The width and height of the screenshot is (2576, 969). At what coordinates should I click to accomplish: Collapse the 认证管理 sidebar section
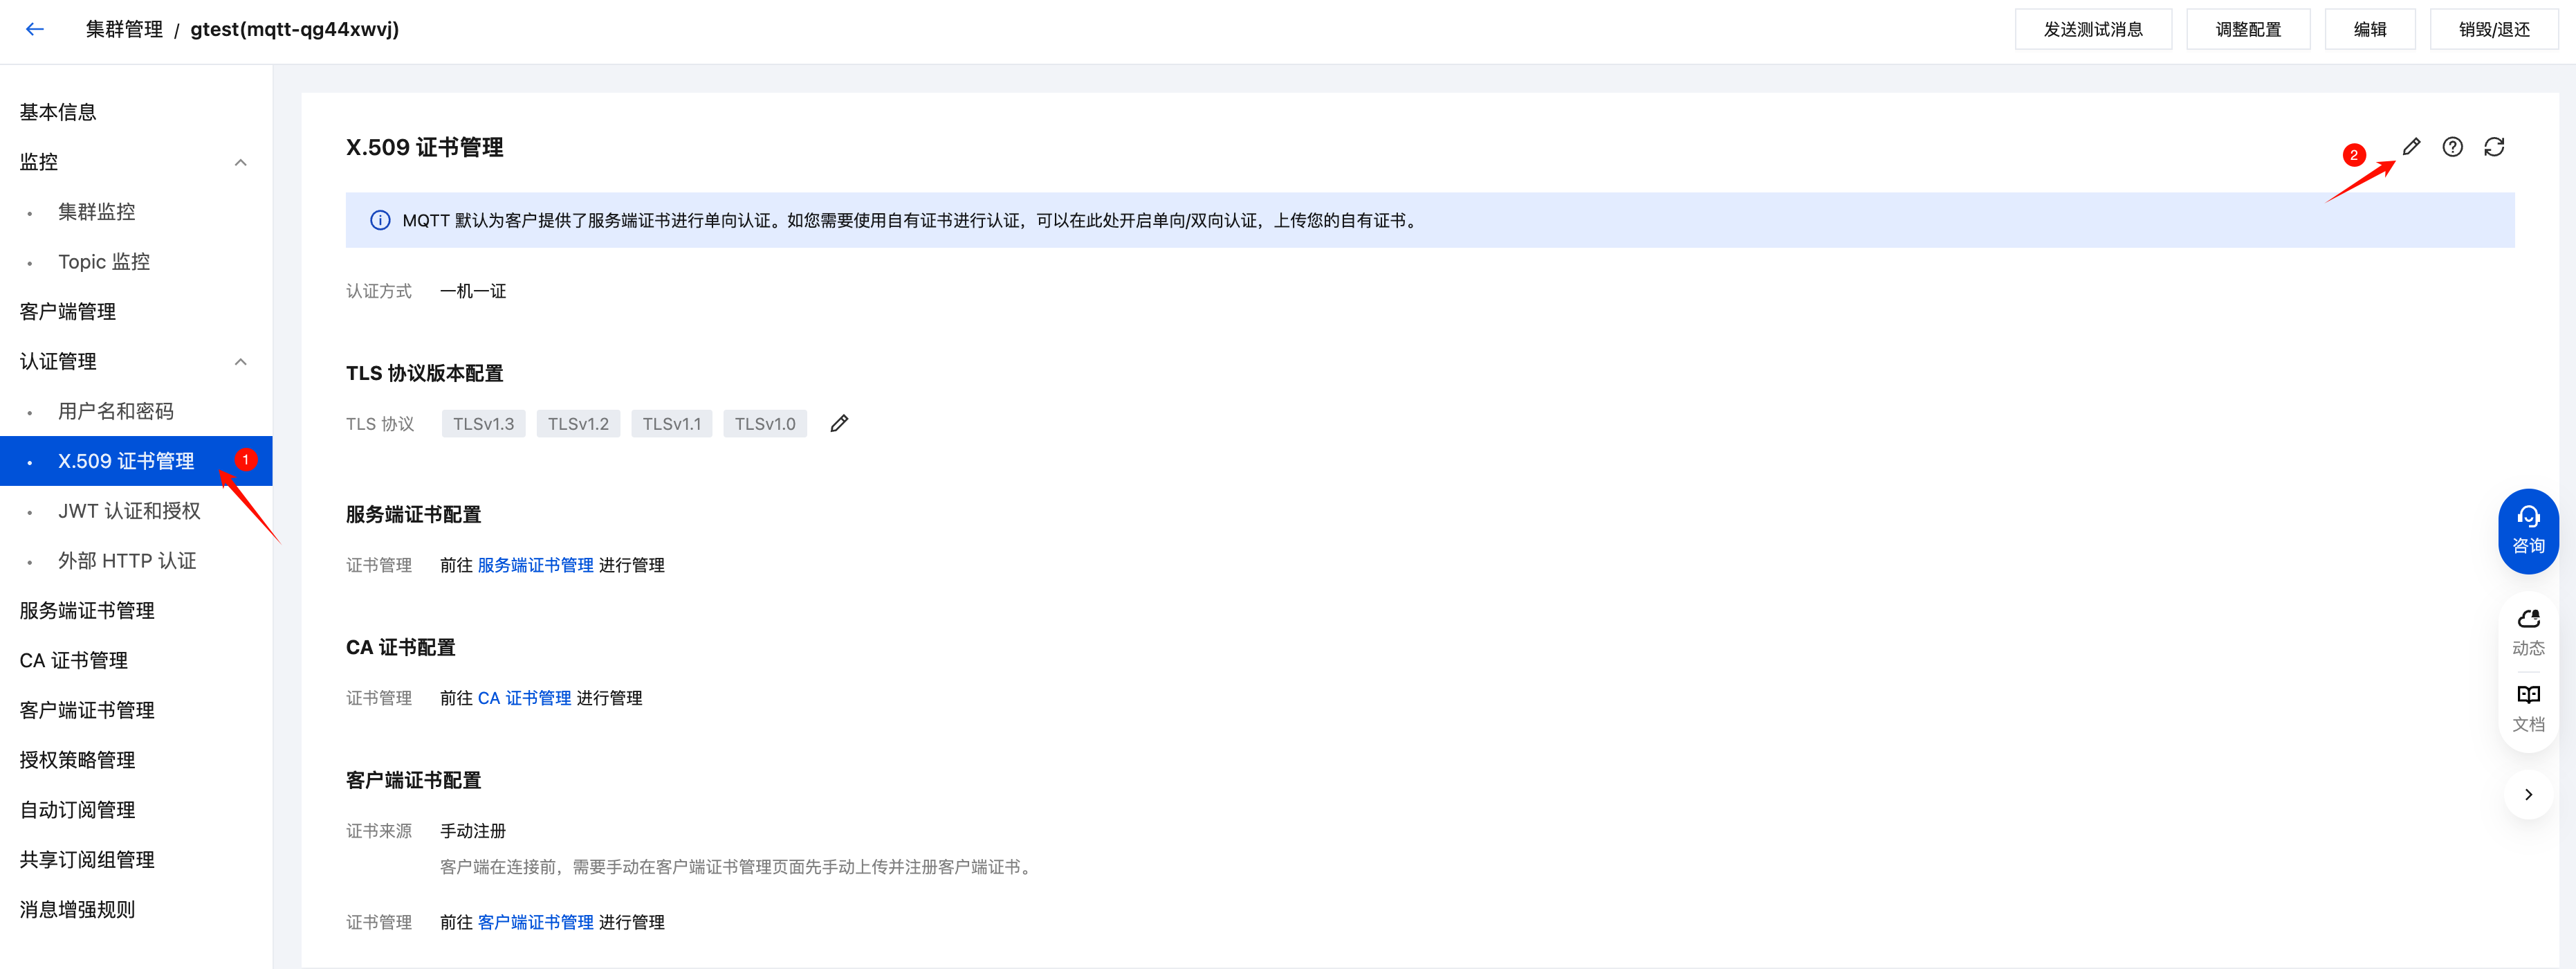click(x=241, y=361)
